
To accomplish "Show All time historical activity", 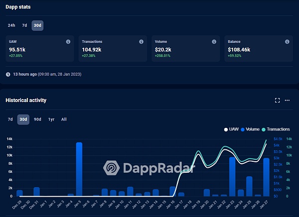I will click(64, 119).
